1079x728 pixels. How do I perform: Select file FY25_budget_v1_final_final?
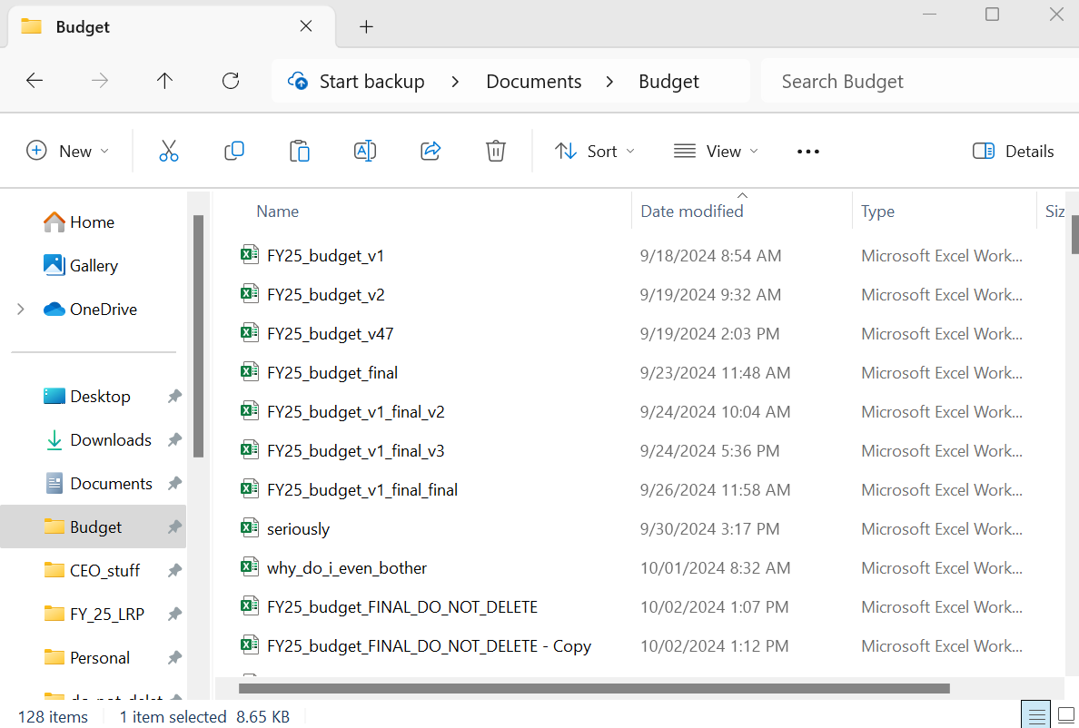(x=362, y=489)
